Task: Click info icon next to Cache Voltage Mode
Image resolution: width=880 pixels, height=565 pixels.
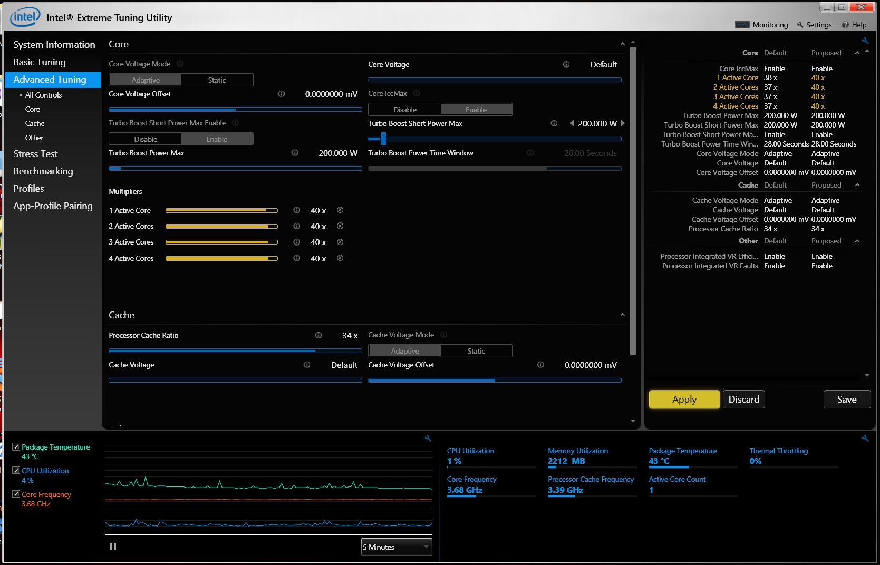Action: point(443,335)
